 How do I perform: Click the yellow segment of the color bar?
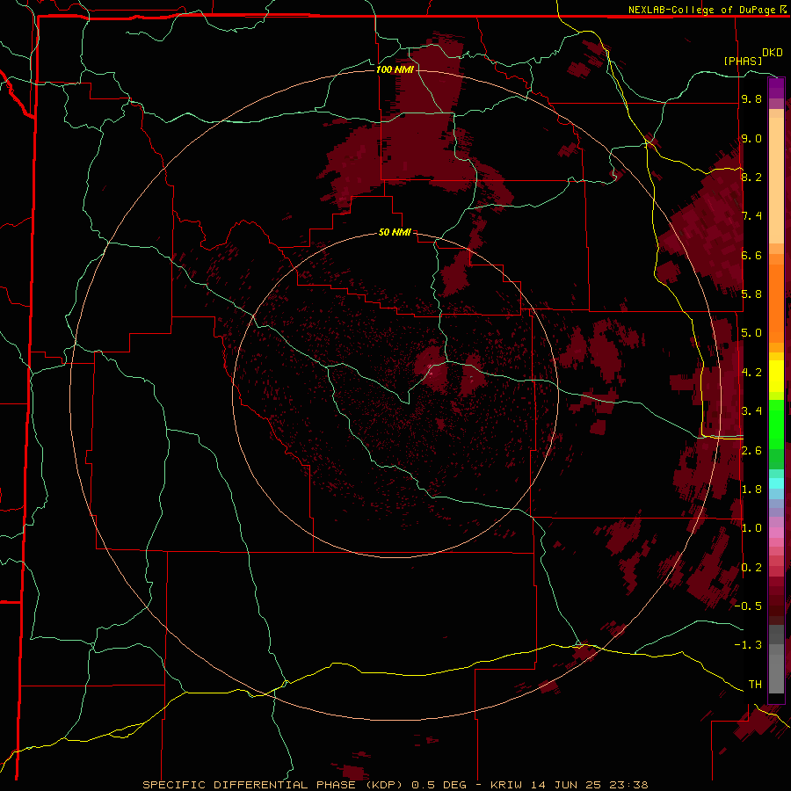(776, 376)
